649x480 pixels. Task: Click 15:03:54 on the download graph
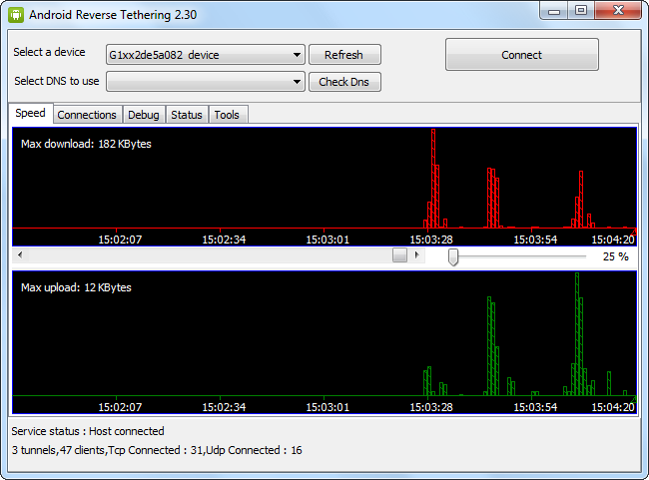[x=535, y=240]
